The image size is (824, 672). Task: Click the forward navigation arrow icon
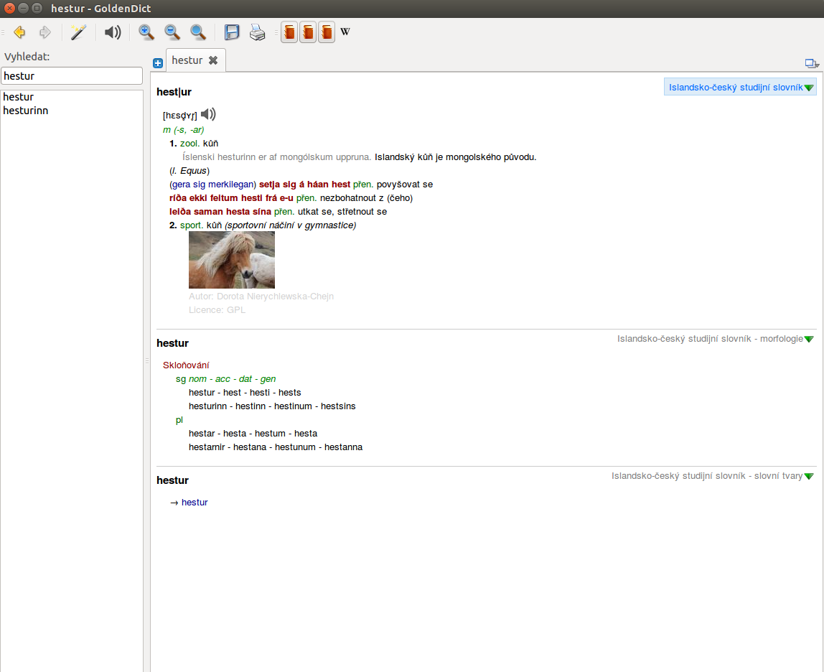(45, 32)
